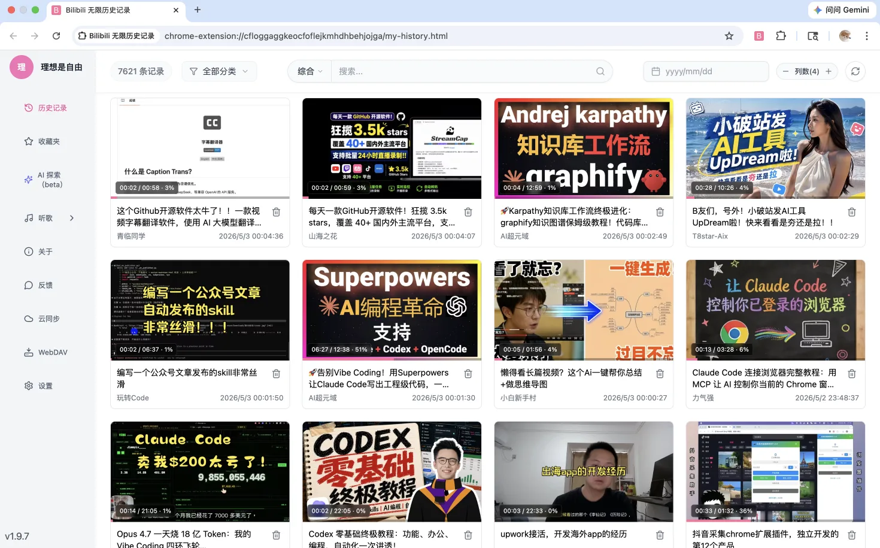Open 历史记录 in the sidebar
The height and width of the screenshot is (548, 880).
[45, 108]
